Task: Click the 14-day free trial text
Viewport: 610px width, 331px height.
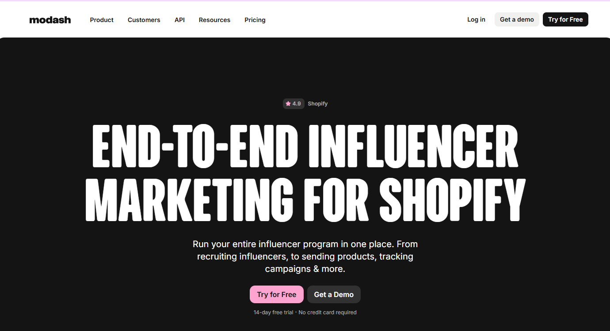Action: pos(273,312)
